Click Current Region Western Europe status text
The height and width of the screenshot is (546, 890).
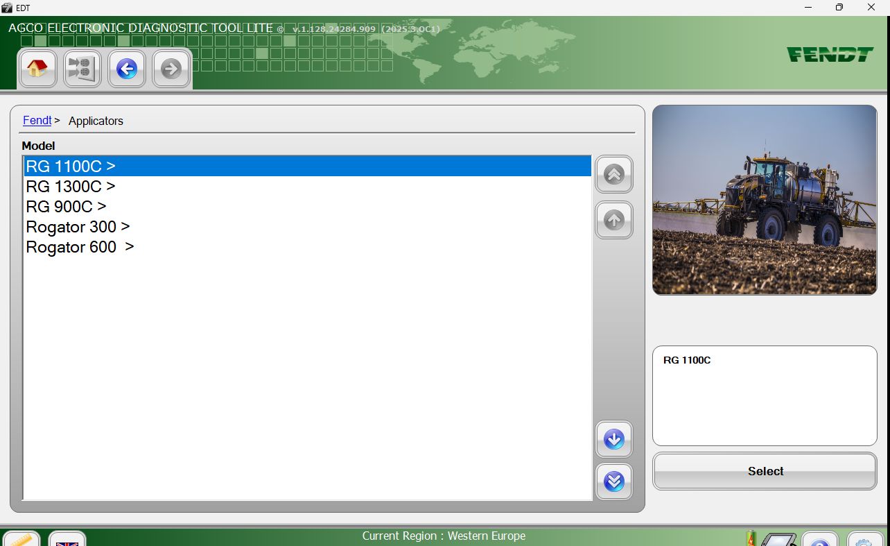point(444,536)
